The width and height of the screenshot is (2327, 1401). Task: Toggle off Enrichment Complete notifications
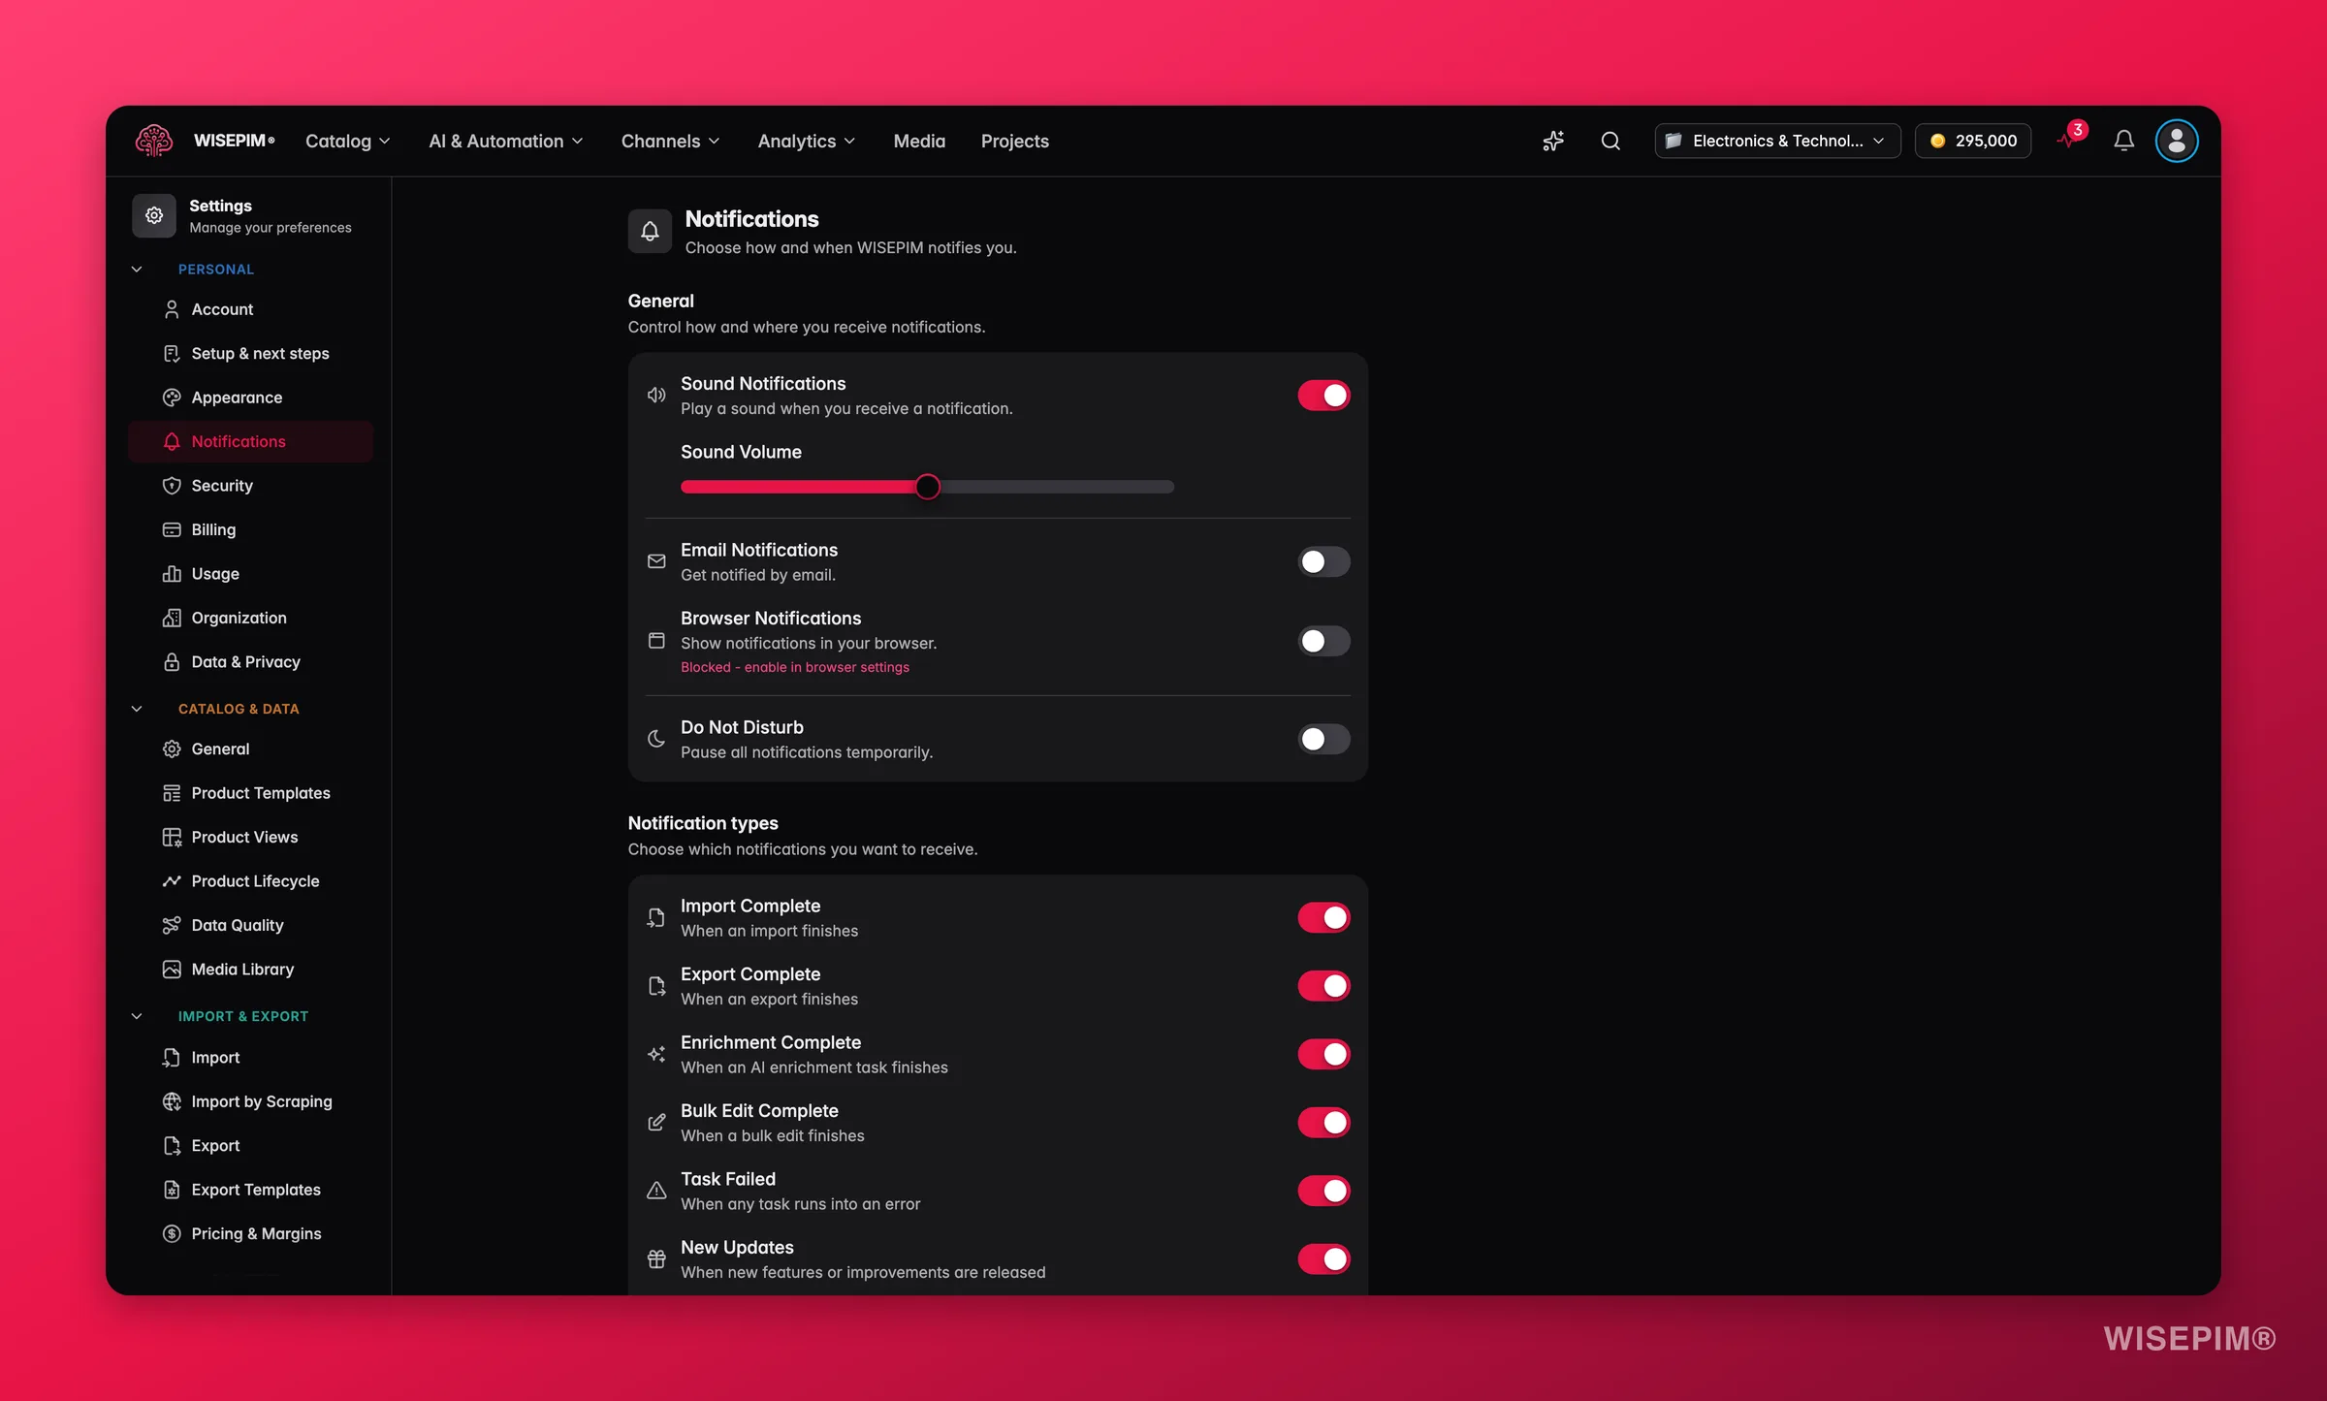pyautogui.click(x=1323, y=1054)
